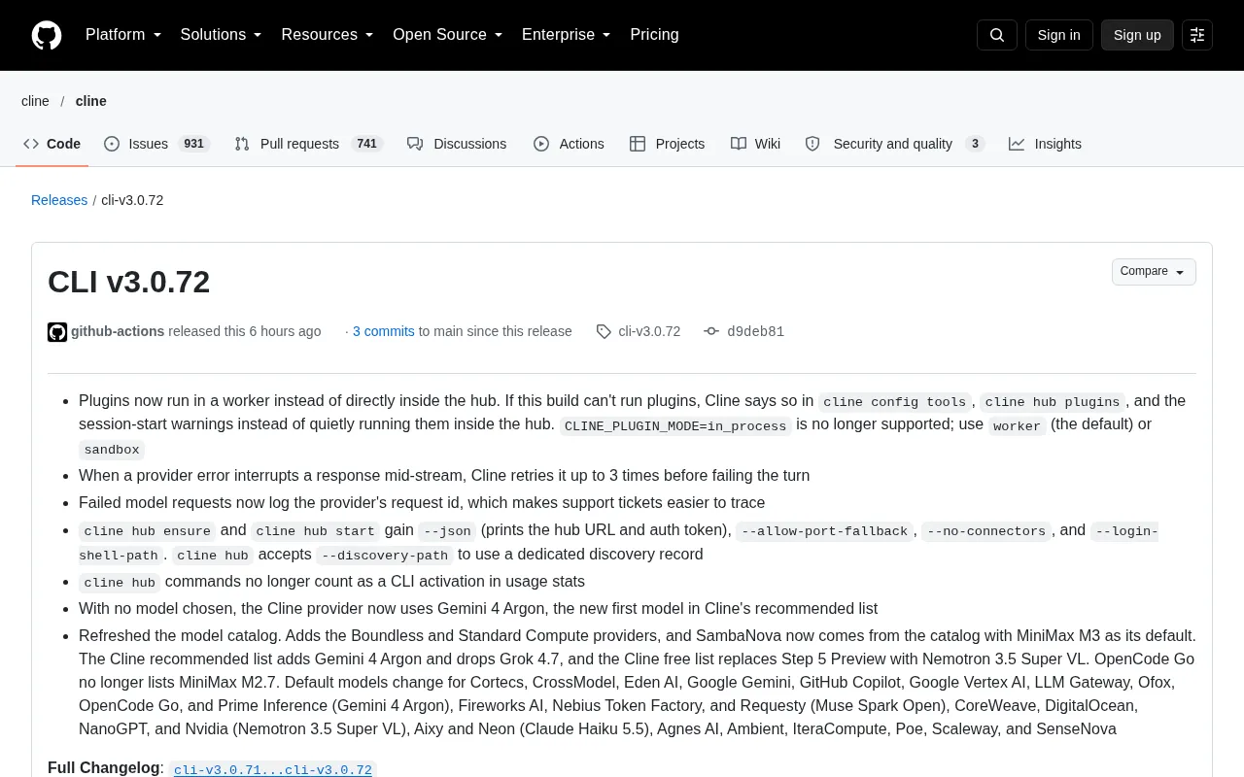Open the appearance settings icon button
This screenshot has height=777, width=1244.
[1197, 35]
